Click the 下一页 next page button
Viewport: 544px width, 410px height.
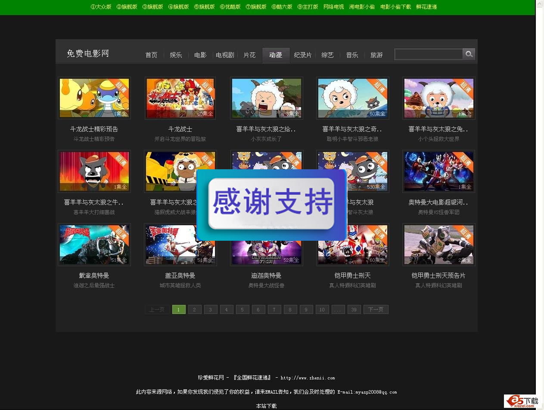[x=376, y=310]
